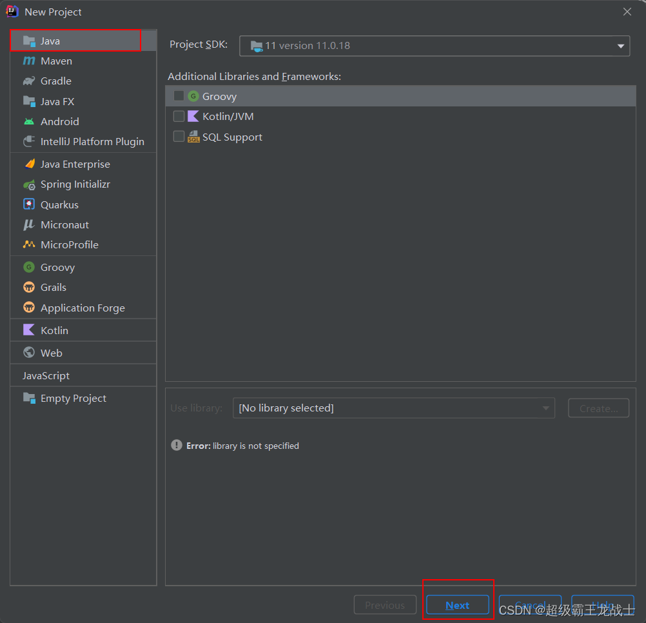Click the MicroProfile icon
This screenshot has height=623, width=646.
[x=29, y=244]
